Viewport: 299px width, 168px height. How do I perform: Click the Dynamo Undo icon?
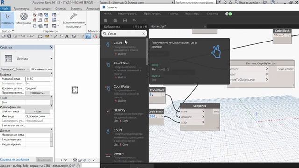135,21
